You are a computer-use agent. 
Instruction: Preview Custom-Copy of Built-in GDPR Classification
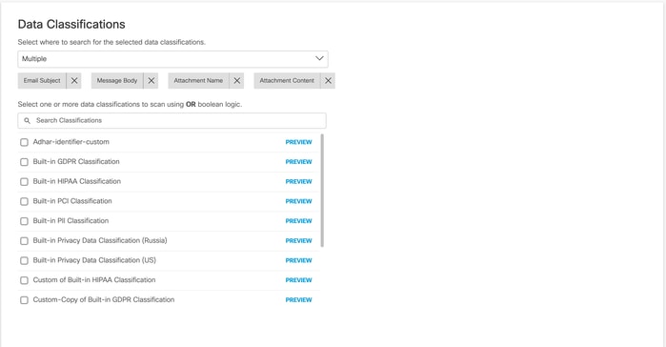coord(298,300)
